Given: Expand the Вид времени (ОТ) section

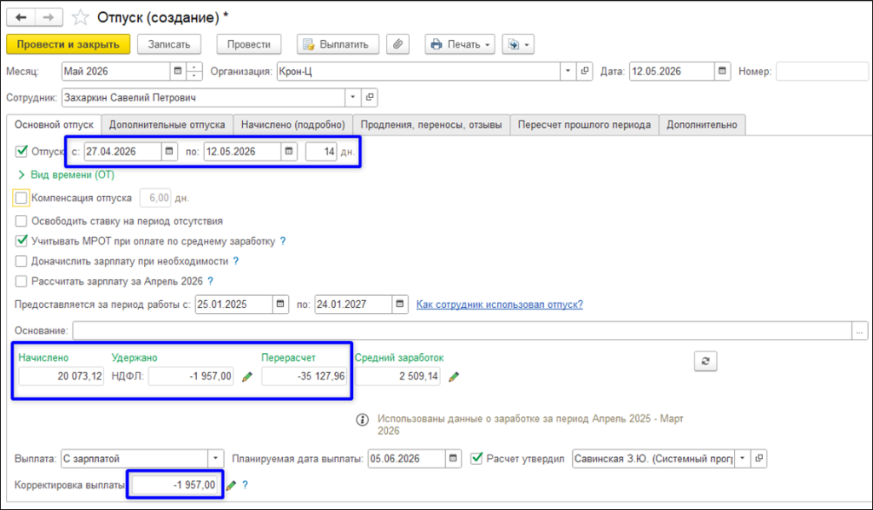Looking at the screenshot, I should coord(66,175).
